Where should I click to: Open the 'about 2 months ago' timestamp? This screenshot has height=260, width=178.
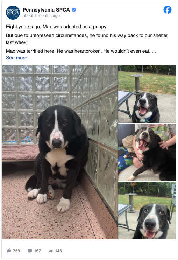click(41, 16)
